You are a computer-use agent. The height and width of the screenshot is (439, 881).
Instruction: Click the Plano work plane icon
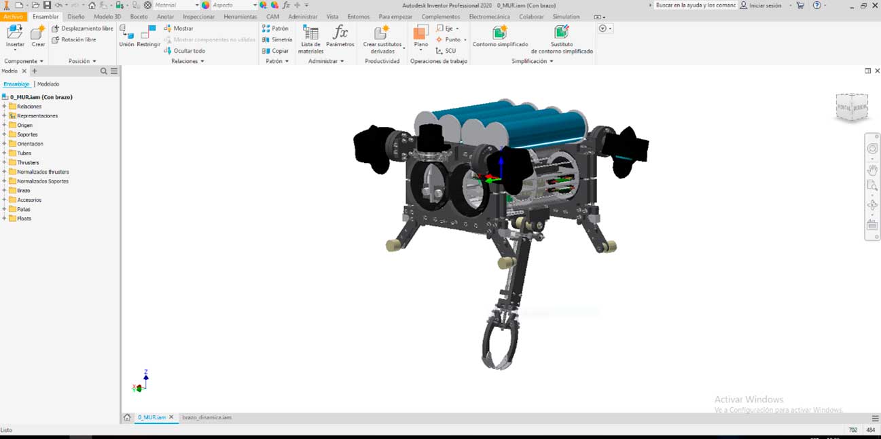tap(421, 33)
